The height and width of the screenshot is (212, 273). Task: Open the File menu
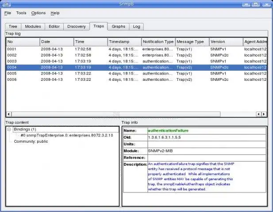click(8, 13)
